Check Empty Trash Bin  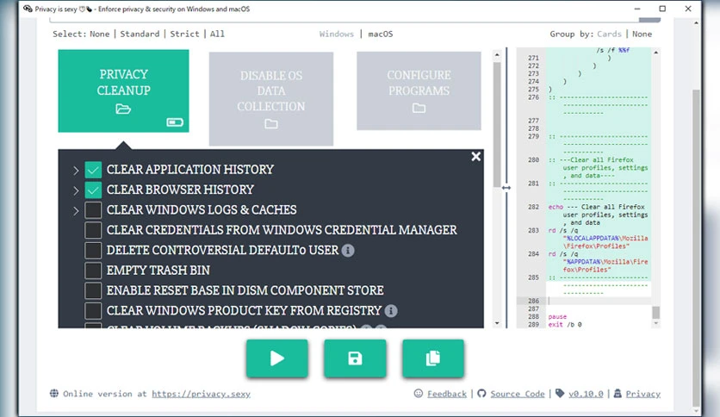pos(93,271)
